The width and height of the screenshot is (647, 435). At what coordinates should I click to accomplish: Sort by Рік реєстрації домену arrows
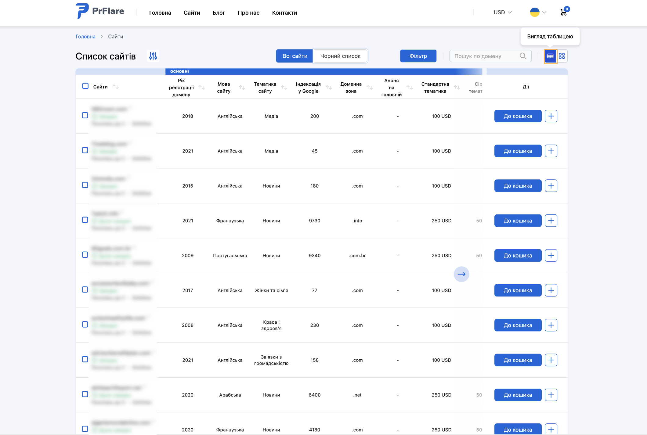(x=201, y=88)
